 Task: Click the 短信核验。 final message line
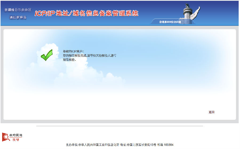coord(70,60)
